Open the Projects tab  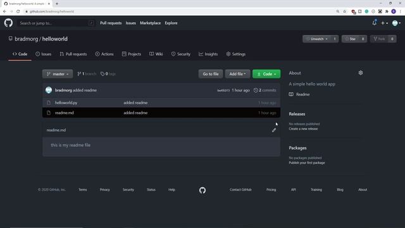(132, 54)
